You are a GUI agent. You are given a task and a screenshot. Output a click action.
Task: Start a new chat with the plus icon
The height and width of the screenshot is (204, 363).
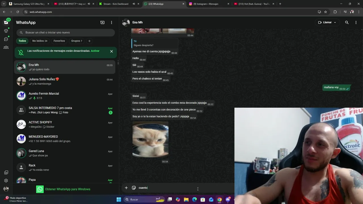click(x=102, y=22)
